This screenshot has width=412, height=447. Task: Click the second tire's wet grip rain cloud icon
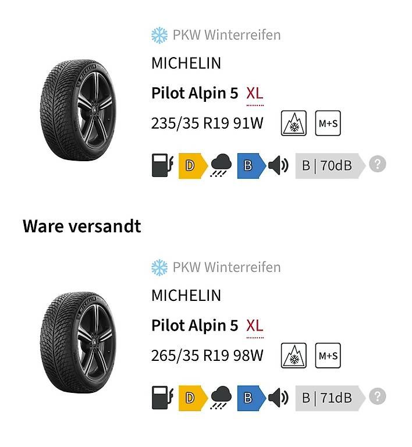coord(221,398)
